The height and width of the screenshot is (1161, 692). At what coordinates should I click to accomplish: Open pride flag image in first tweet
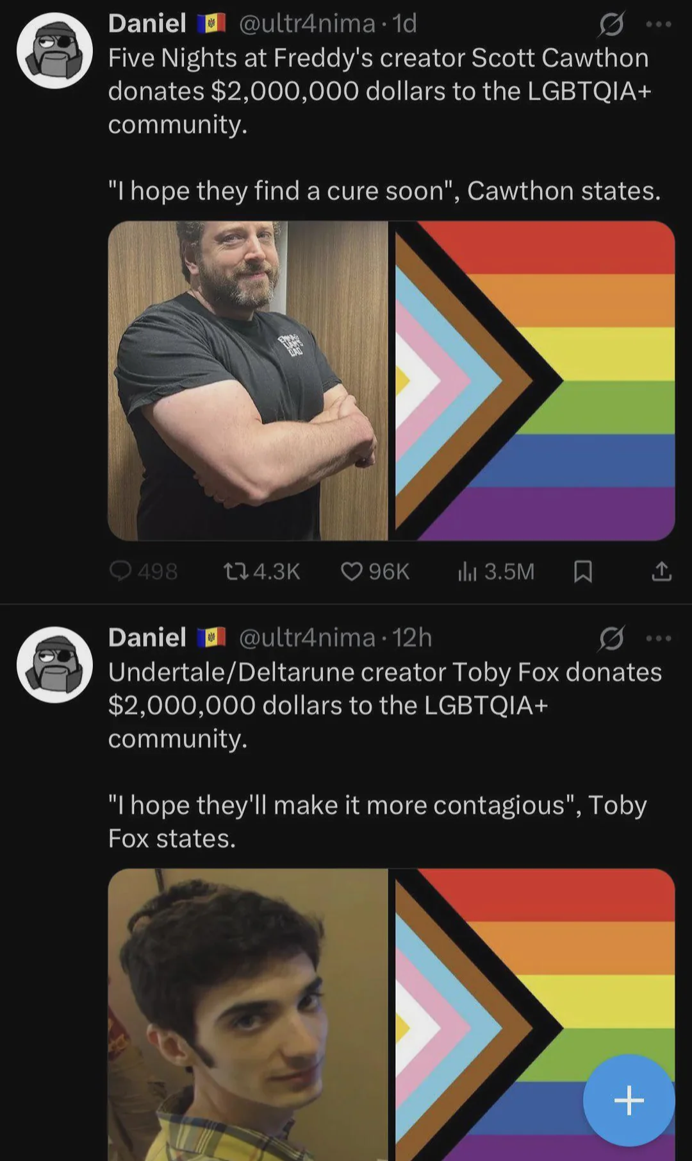click(x=535, y=380)
